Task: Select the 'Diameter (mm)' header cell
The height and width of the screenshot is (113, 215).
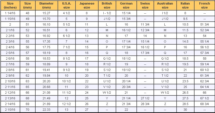Action: click(46, 5)
